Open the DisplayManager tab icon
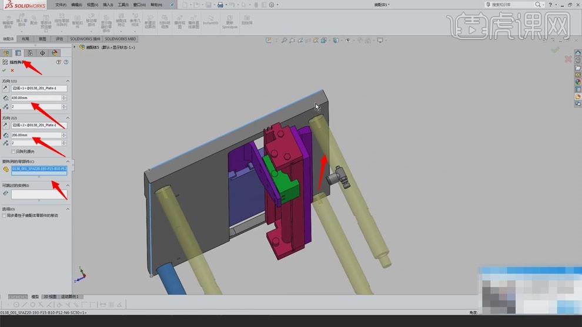The image size is (582, 327). pos(54,53)
